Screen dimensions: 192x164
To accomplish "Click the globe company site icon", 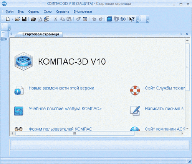I will click(135, 129).
